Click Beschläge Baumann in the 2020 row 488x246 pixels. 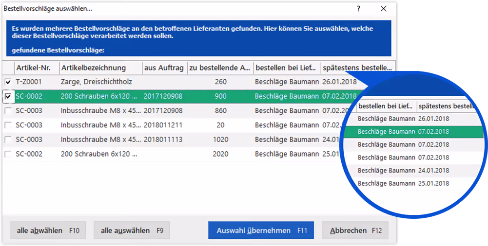tap(287, 154)
